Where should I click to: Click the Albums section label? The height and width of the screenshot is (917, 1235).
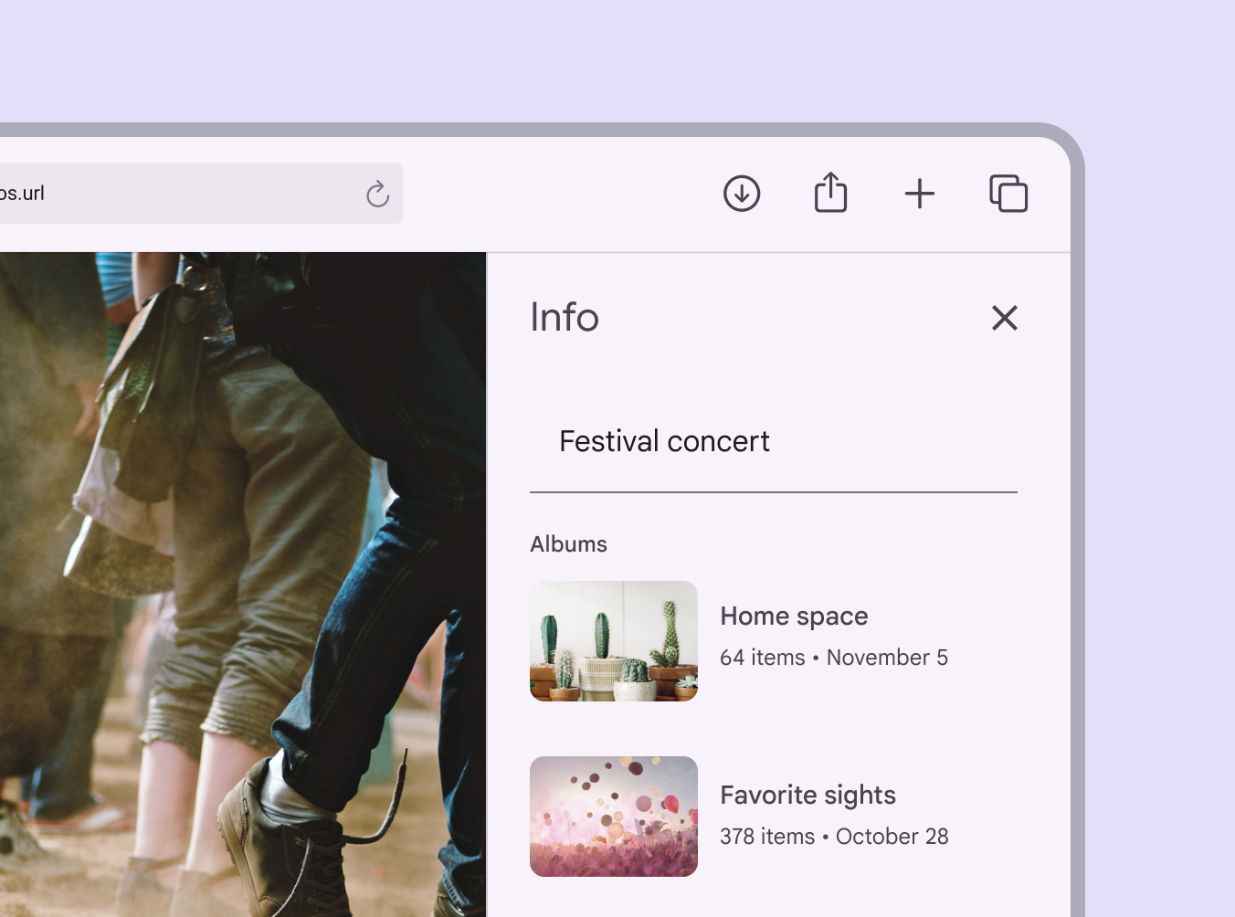tap(568, 544)
